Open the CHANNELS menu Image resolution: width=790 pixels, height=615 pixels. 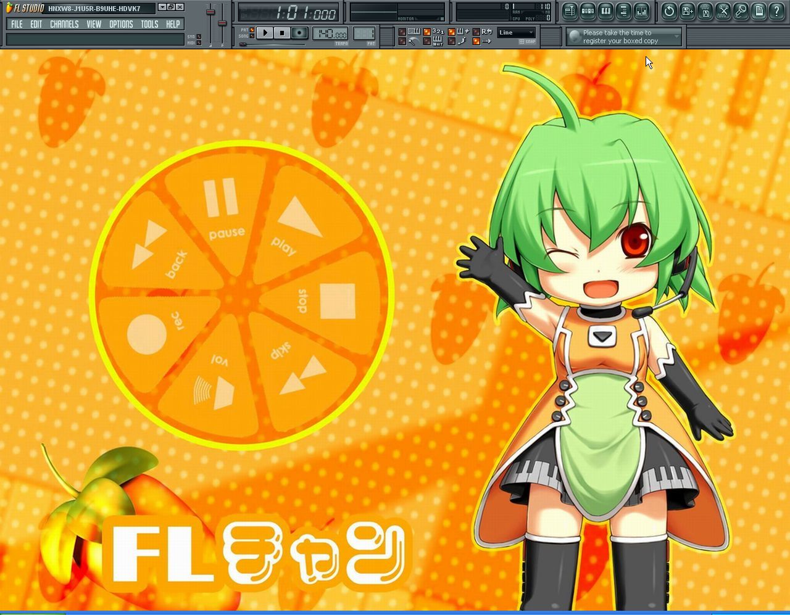(x=64, y=24)
